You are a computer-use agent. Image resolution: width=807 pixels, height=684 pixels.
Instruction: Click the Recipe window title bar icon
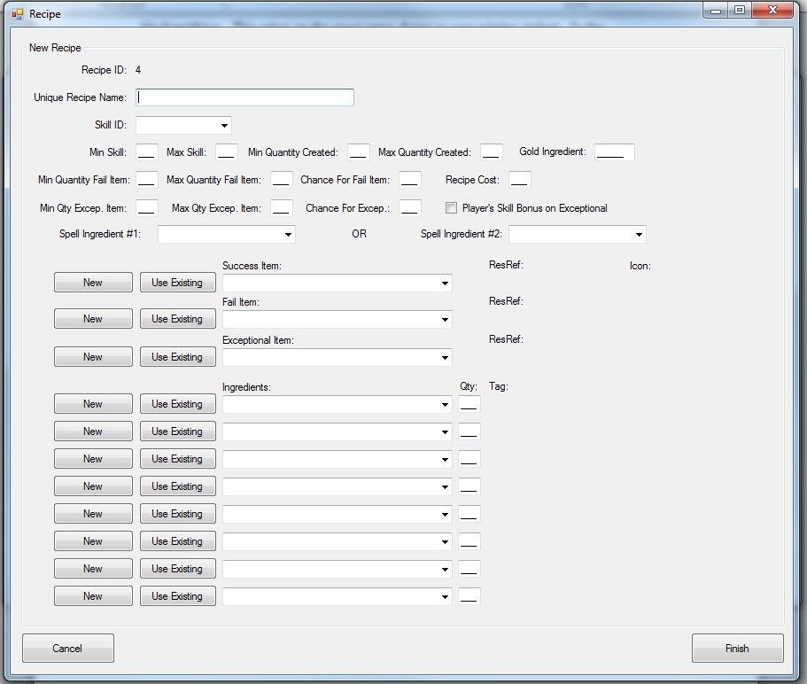pos(18,14)
